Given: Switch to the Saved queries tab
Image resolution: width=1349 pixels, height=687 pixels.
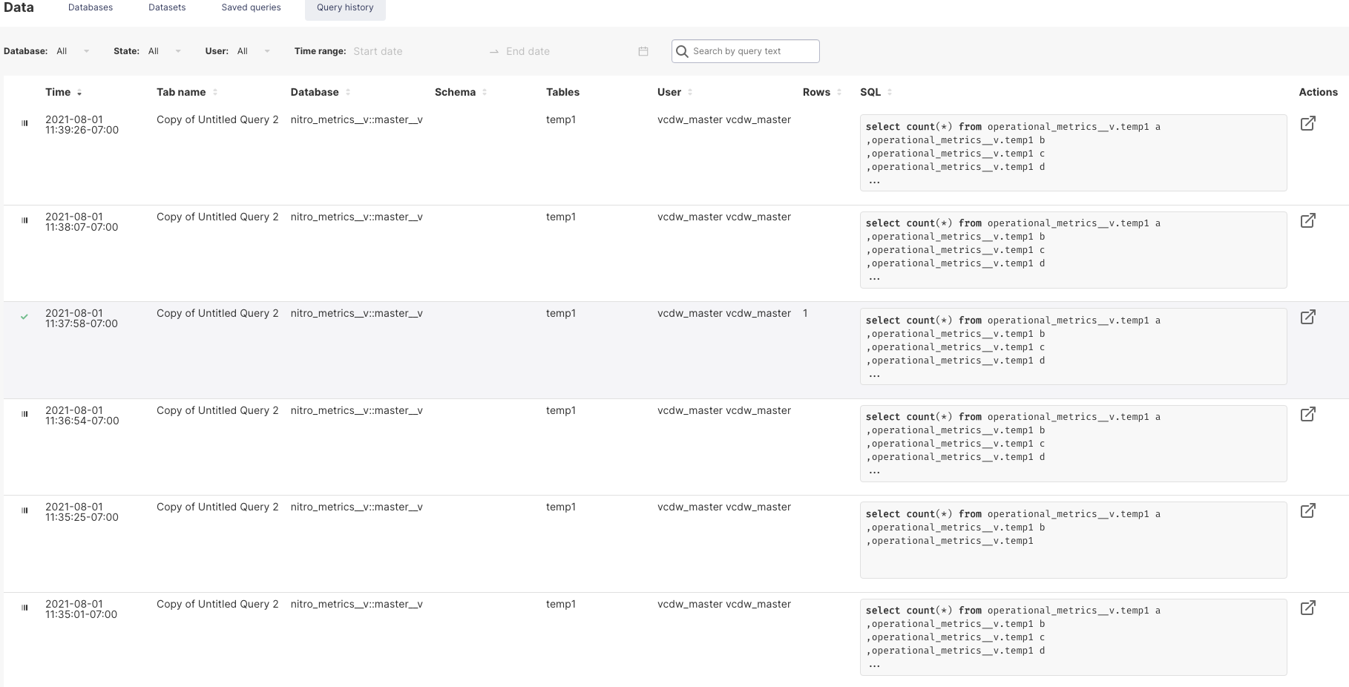Looking at the screenshot, I should pos(250,7).
